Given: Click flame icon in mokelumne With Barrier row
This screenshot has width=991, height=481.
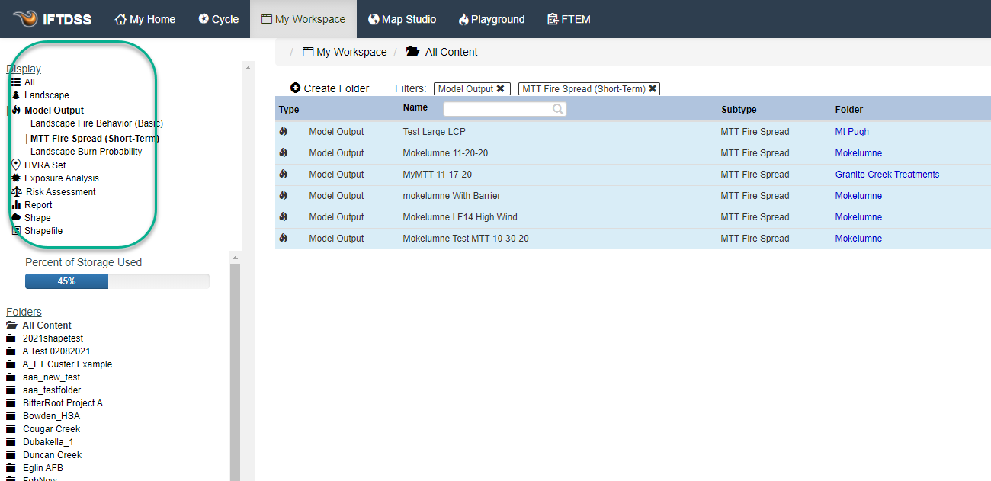Looking at the screenshot, I should (x=284, y=196).
